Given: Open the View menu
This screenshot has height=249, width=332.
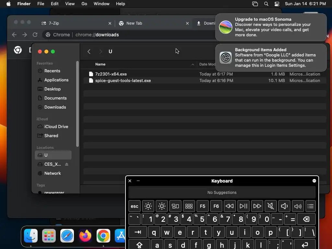Looking at the screenshot, I should point(70,4).
